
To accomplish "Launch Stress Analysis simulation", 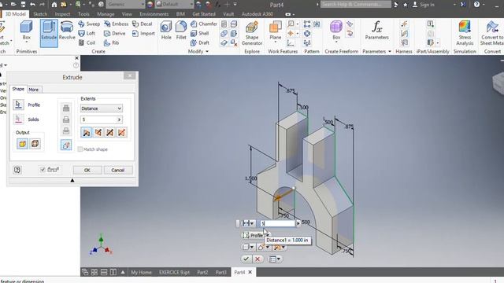I will click(465, 33).
